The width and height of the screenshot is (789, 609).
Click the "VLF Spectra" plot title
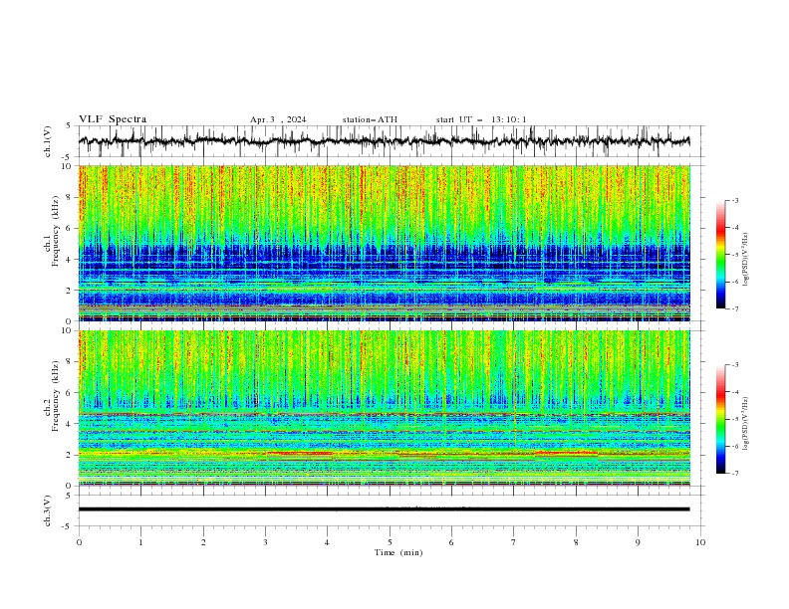(113, 119)
